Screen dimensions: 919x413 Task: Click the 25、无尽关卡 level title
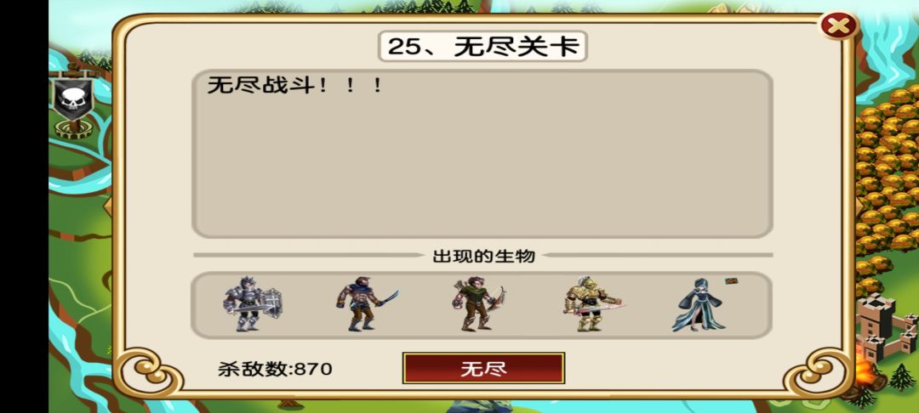pos(483,47)
